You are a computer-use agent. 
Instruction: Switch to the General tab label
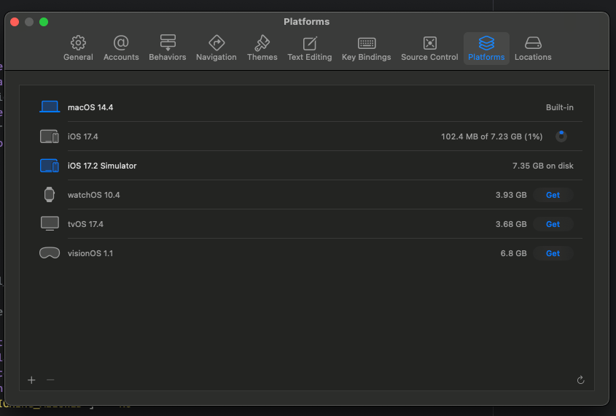[78, 57]
